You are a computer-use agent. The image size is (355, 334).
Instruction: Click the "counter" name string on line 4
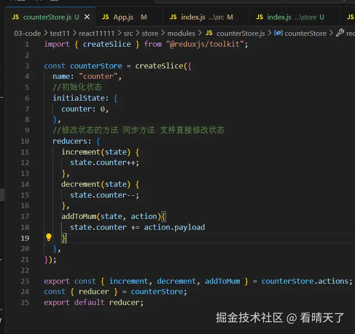click(98, 77)
